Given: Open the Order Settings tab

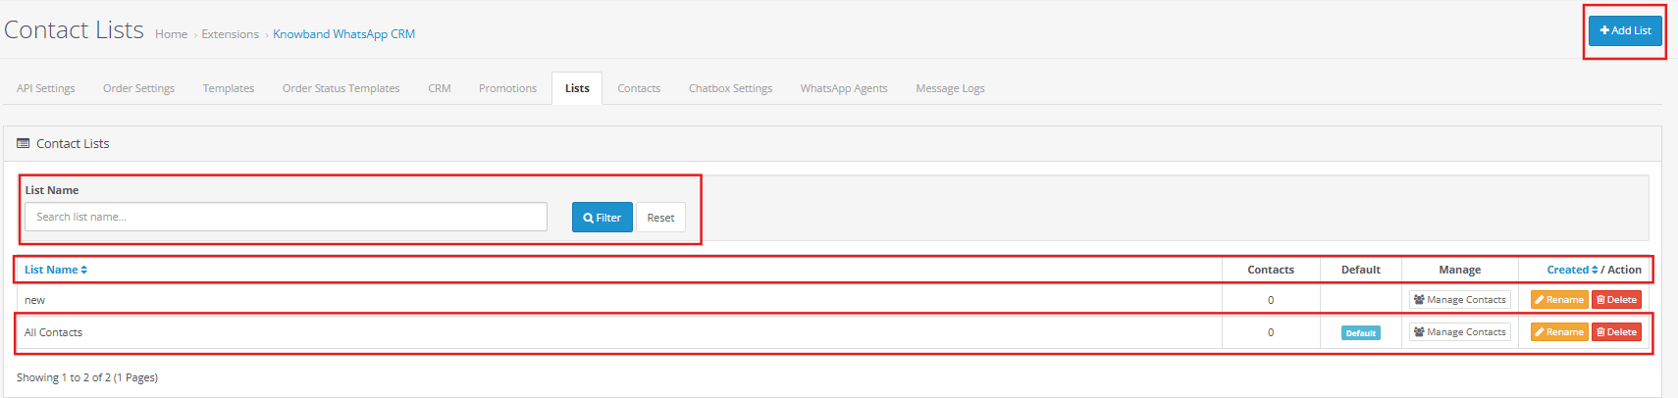Looking at the screenshot, I should point(138,88).
